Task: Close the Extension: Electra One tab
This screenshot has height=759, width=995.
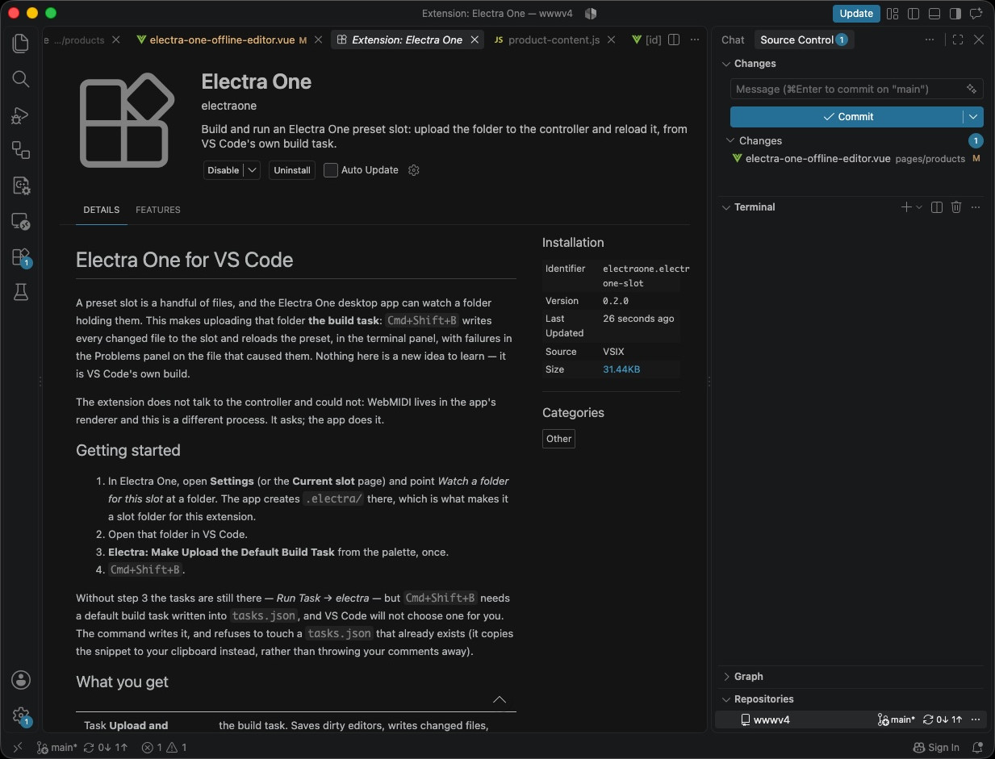Action: pos(475,40)
